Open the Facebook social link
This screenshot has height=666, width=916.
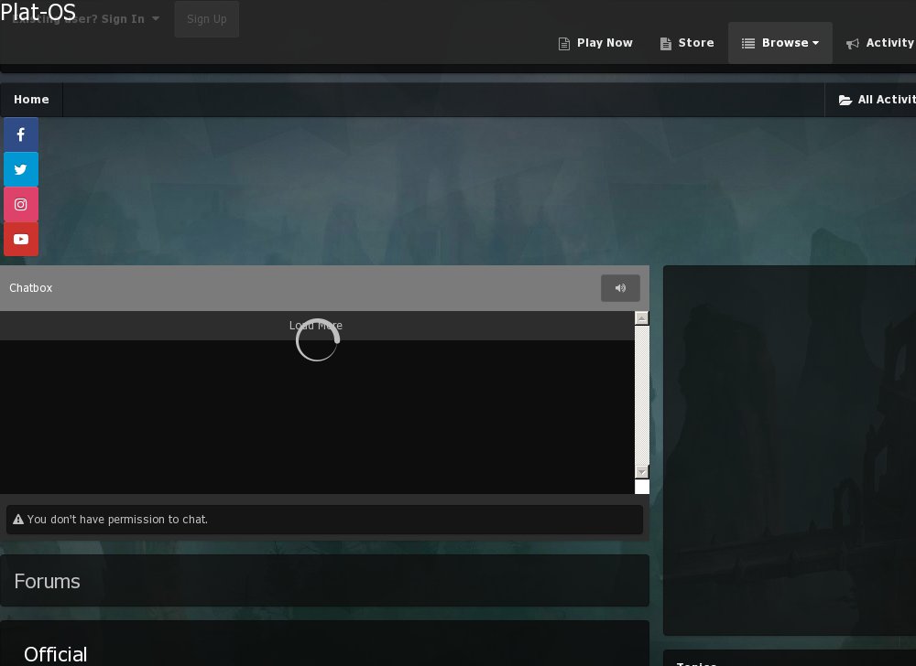(20, 134)
